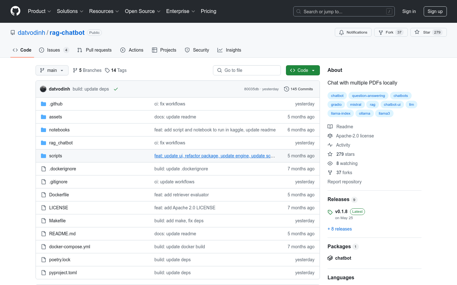This screenshot has width=457, height=285.
Task: Open the 14 Tags link
Action: pos(116,70)
